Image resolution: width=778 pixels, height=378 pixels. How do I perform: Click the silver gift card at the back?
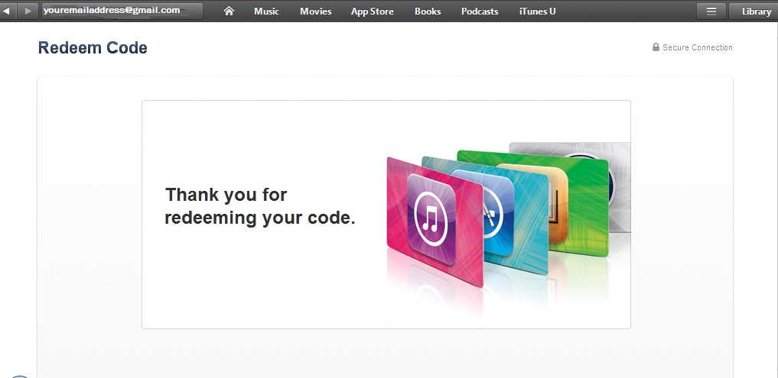620,187
